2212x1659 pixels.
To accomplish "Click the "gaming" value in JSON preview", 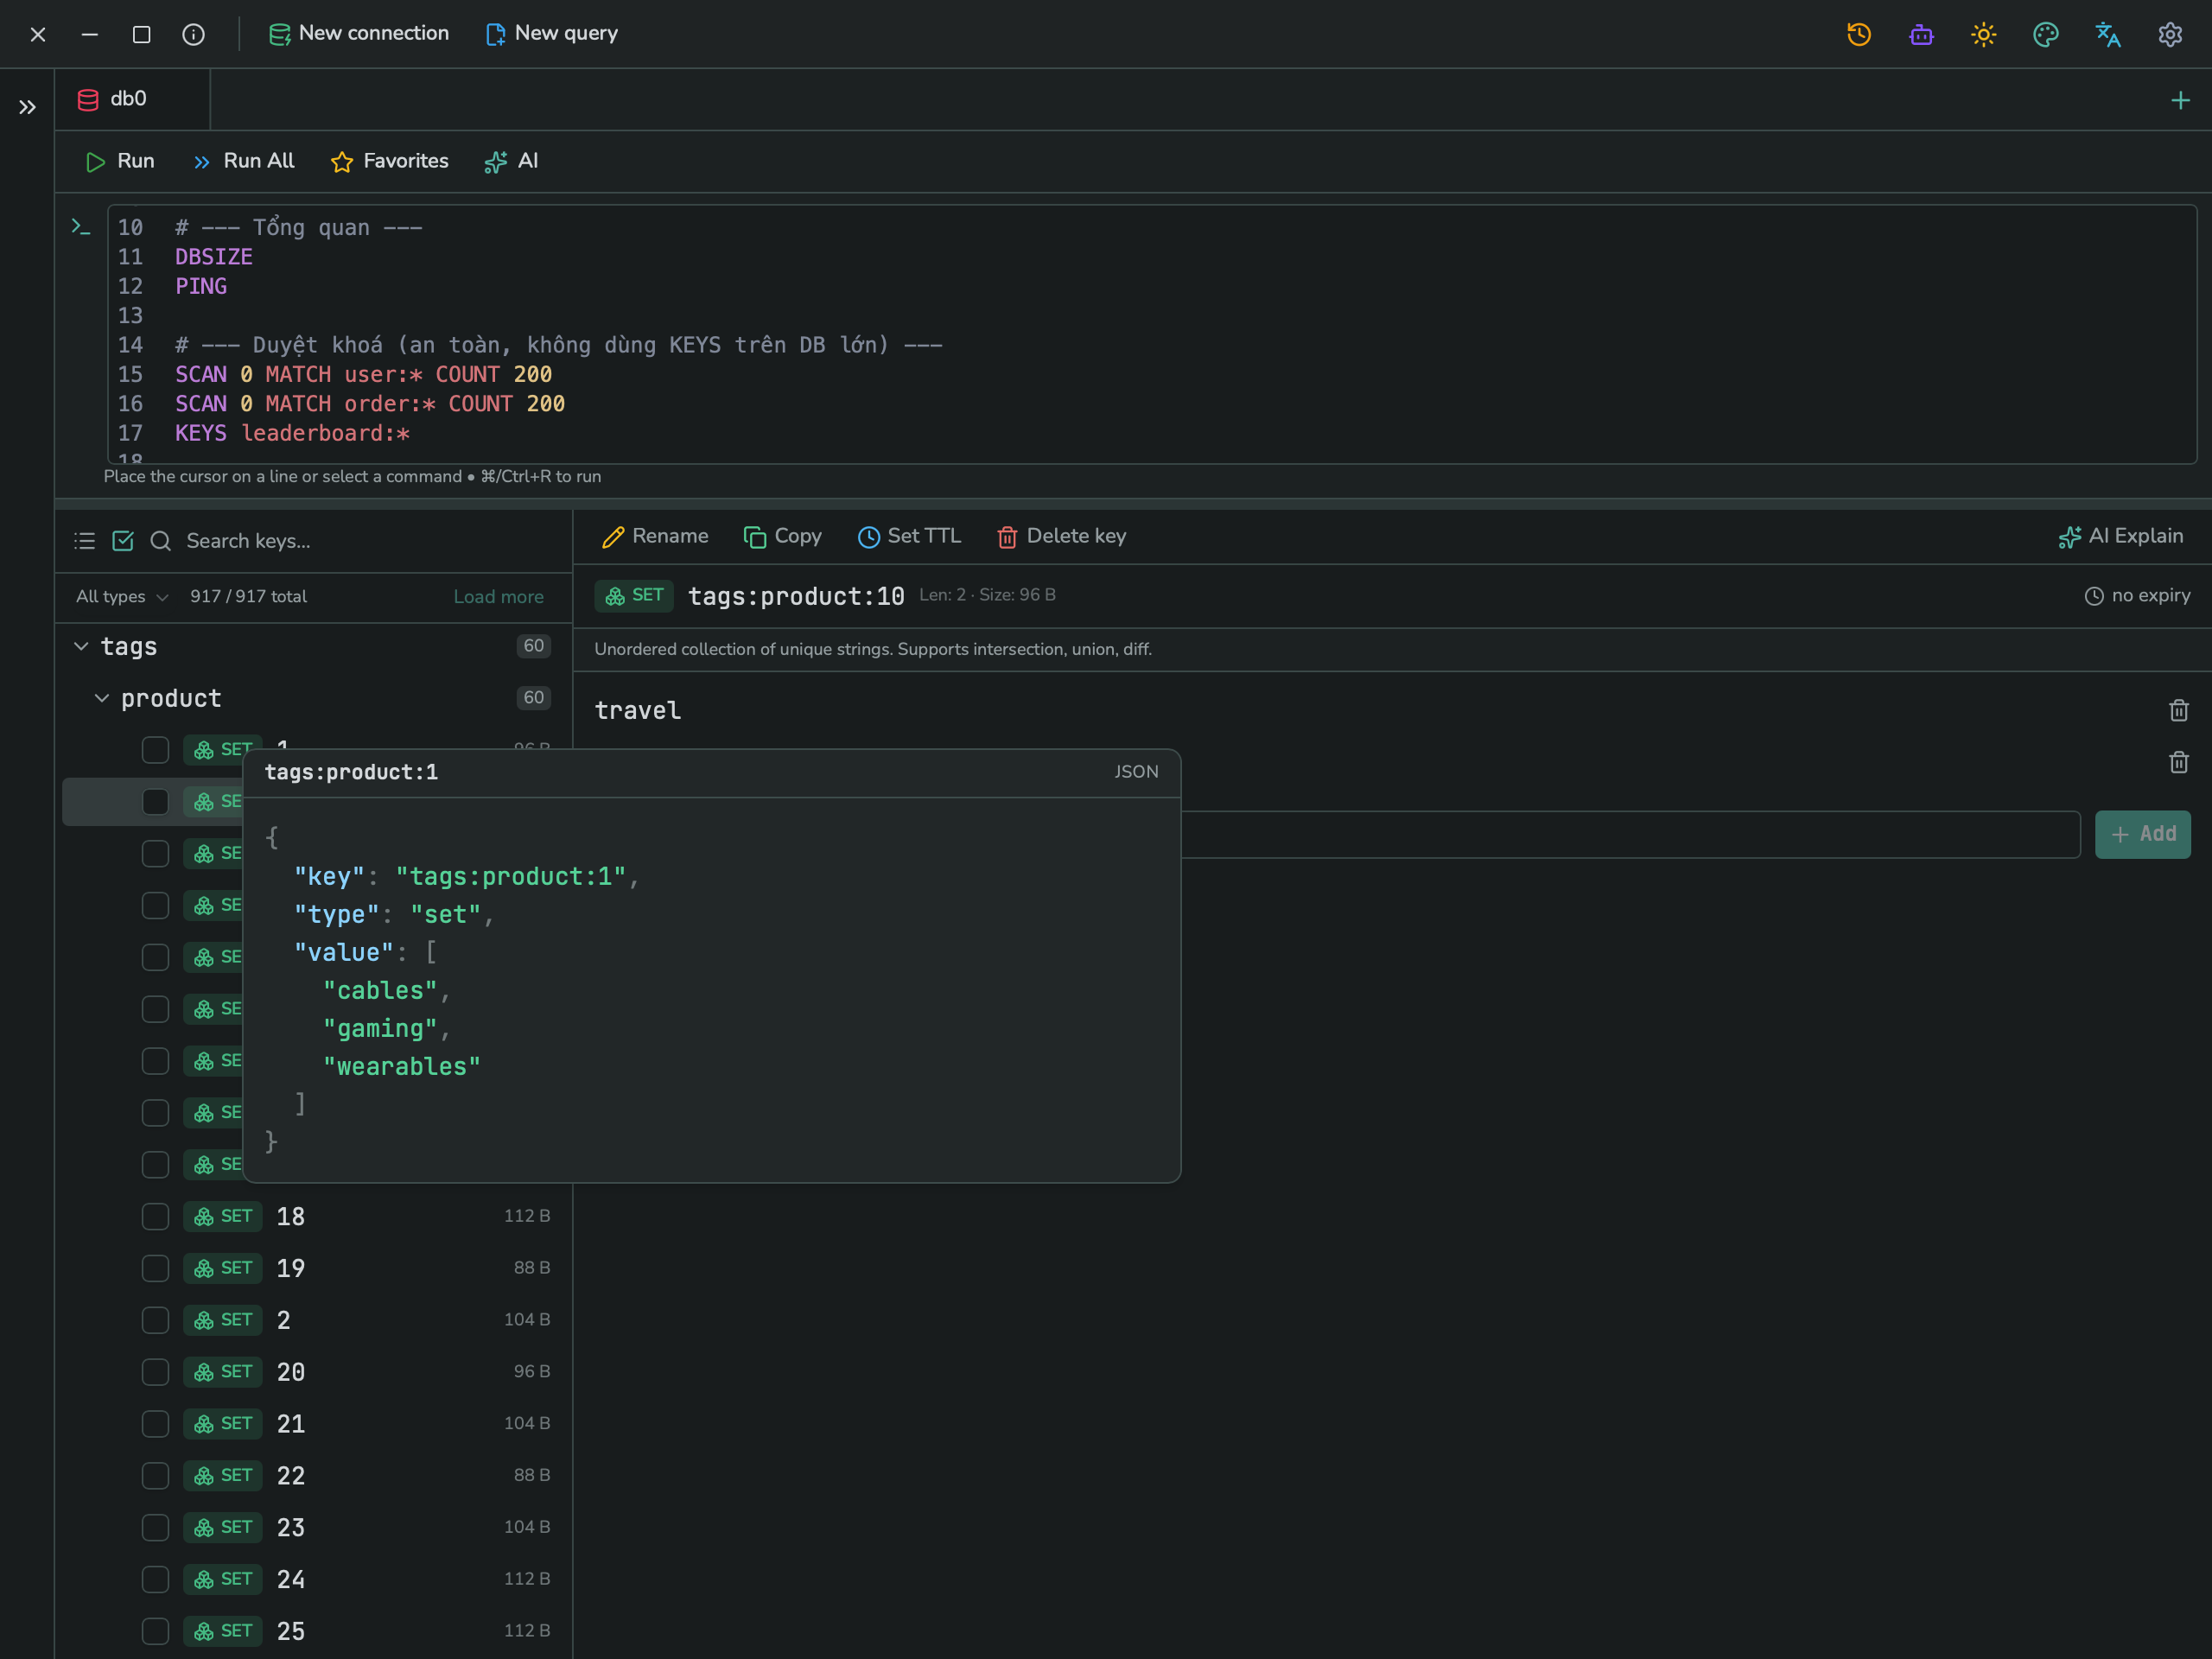I will click(x=380, y=1029).
